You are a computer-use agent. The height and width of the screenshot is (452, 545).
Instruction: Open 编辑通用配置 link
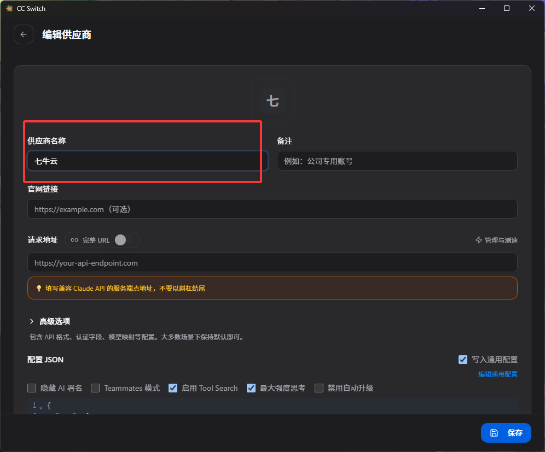pyautogui.click(x=498, y=374)
